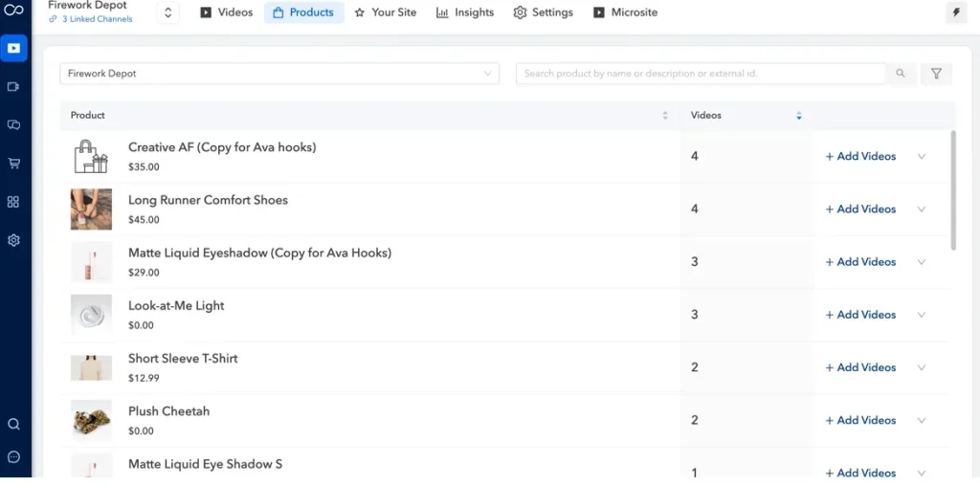Click the Look-at-Me Light product name

click(x=176, y=305)
